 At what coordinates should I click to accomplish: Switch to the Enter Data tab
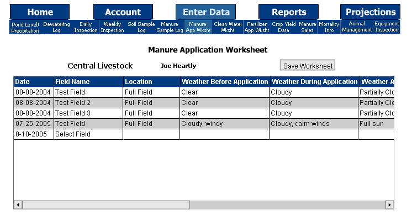coord(206,12)
